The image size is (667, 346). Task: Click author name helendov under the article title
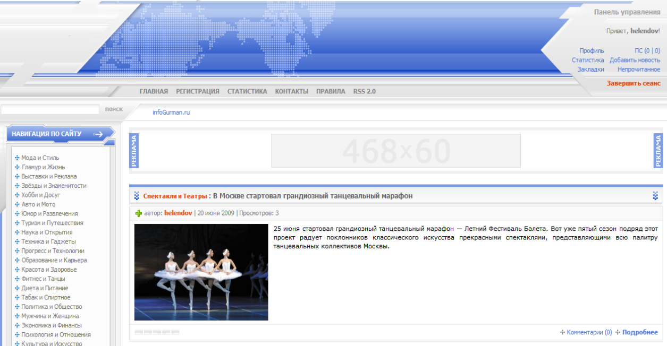(178, 213)
